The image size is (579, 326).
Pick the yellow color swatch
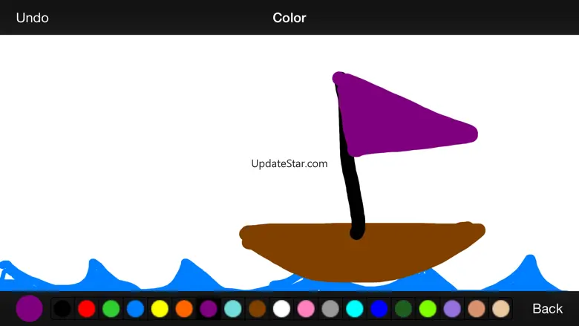160,309
